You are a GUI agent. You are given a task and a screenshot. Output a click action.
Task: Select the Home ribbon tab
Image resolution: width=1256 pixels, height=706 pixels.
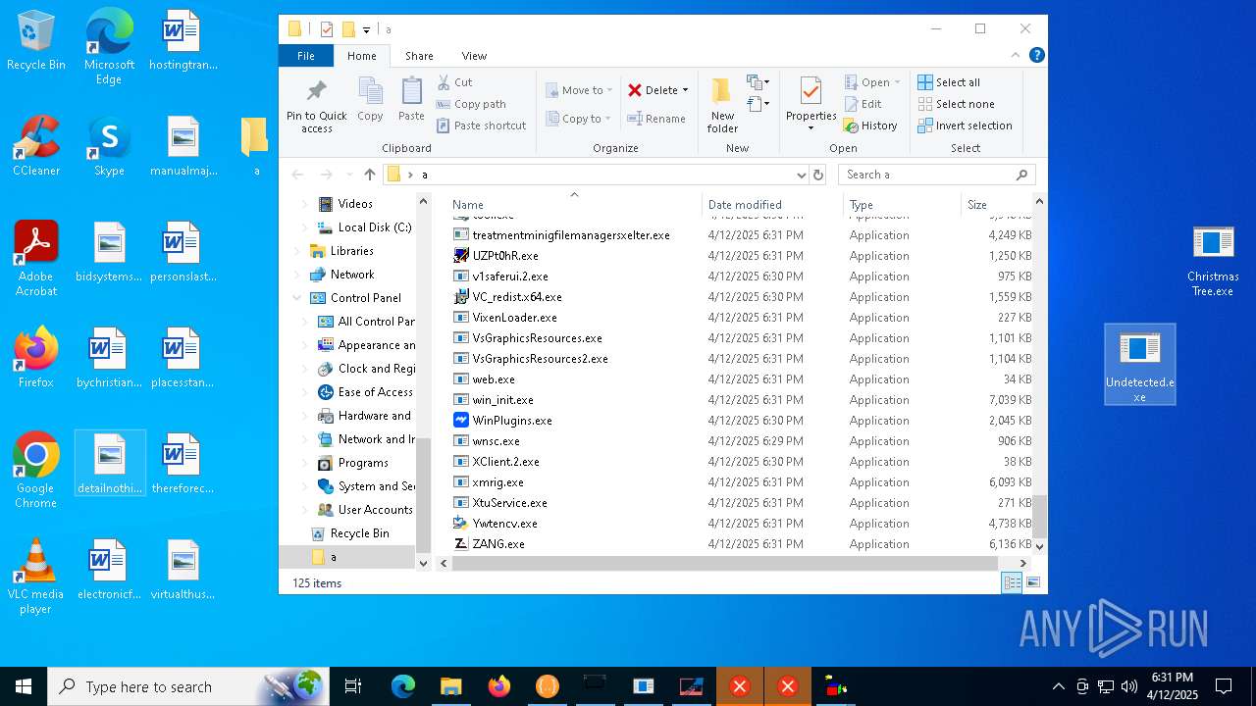coord(362,56)
